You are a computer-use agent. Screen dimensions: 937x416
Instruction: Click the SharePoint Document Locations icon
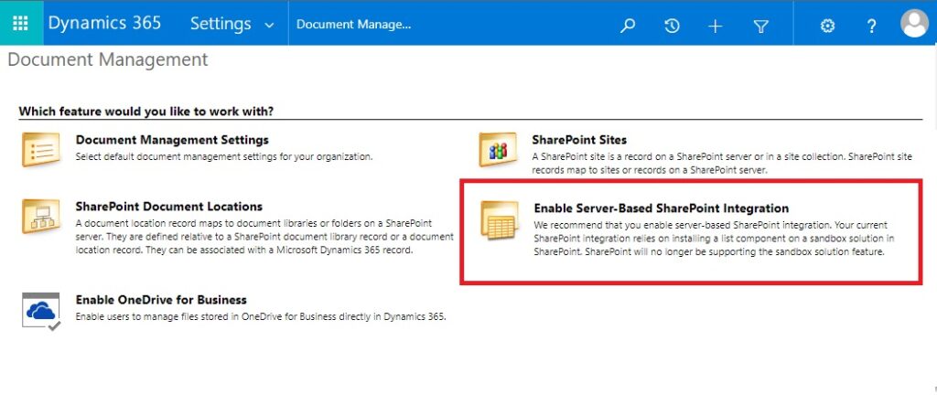coord(40,216)
